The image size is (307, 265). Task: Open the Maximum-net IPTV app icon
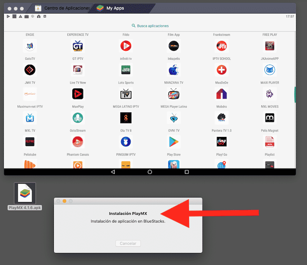click(x=30, y=94)
